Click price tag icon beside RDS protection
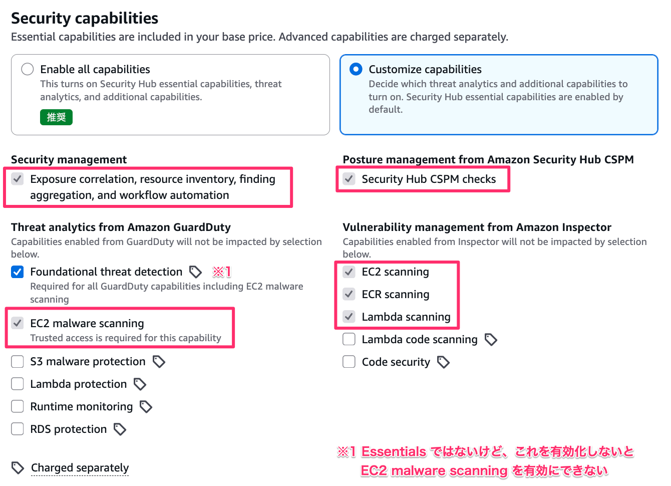671x486 pixels. [x=120, y=429]
